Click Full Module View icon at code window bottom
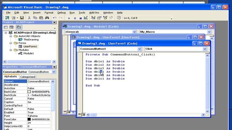This screenshot has height=130, width=232. pyautogui.click(x=84, y=114)
